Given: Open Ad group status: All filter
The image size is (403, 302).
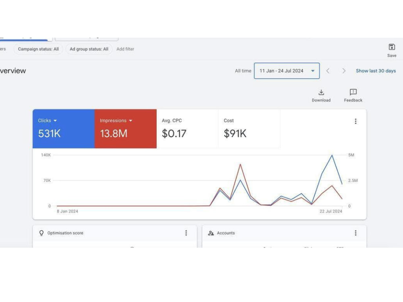Looking at the screenshot, I should 89,49.
